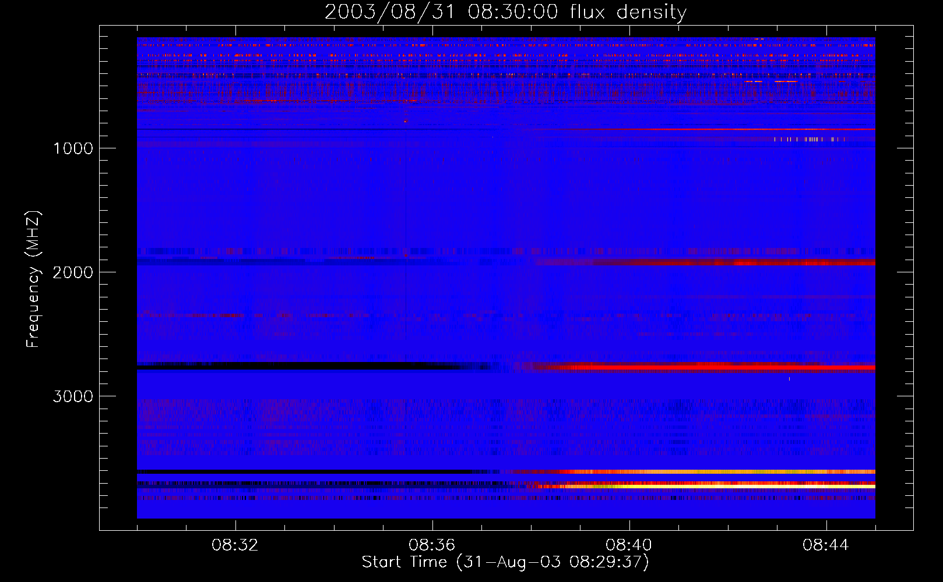This screenshot has height=582, width=943.
Task: Click the plot title "2003/08/31 08:30:00 flux density"
Action: [x=505, y=12]
